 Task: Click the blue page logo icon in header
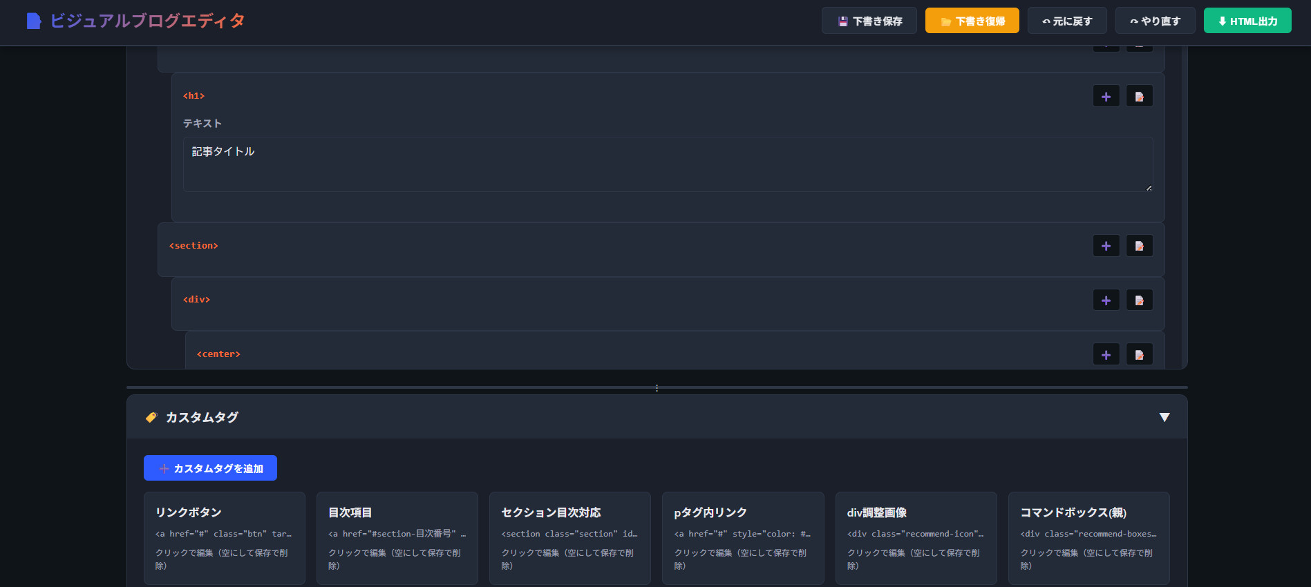click(x=33, y=21)
